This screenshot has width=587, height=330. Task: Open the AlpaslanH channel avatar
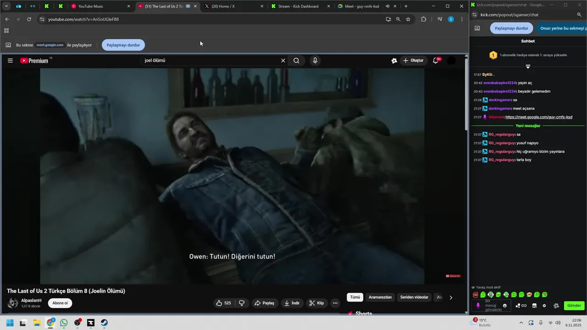click(x=12, y=303)
